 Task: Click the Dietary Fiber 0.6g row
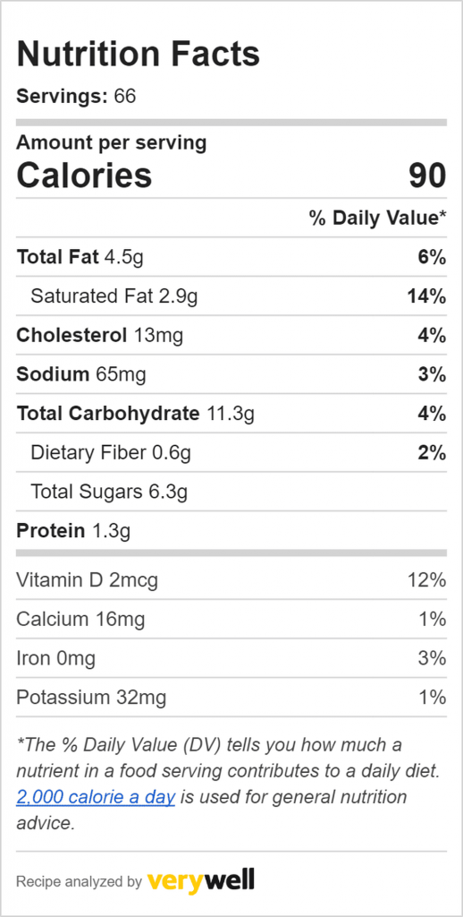click(x=231, y=452)
